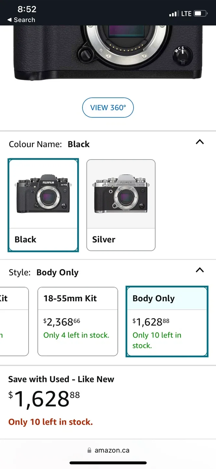Select the Black colour option
Viewport: 216px width, 469px height.
pos(43,205)
